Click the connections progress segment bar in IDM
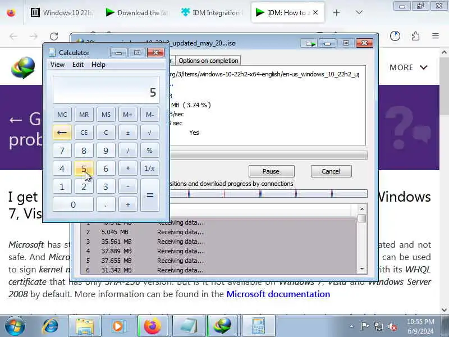 pyautogui.click(x=269, y=194)
